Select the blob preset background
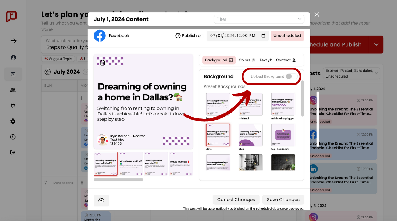 (250, 135)
